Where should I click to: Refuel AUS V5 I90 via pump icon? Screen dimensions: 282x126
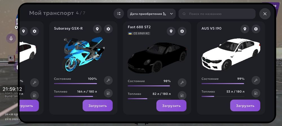256,93
